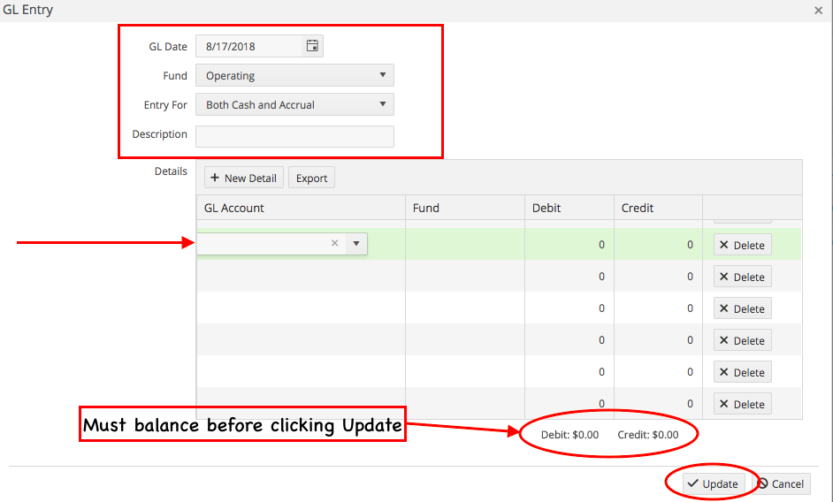Image resolution: width=833 pixels, height=502 pixels.
Task: Open the Entry For dropdown
Action: [x=294, y=104]
